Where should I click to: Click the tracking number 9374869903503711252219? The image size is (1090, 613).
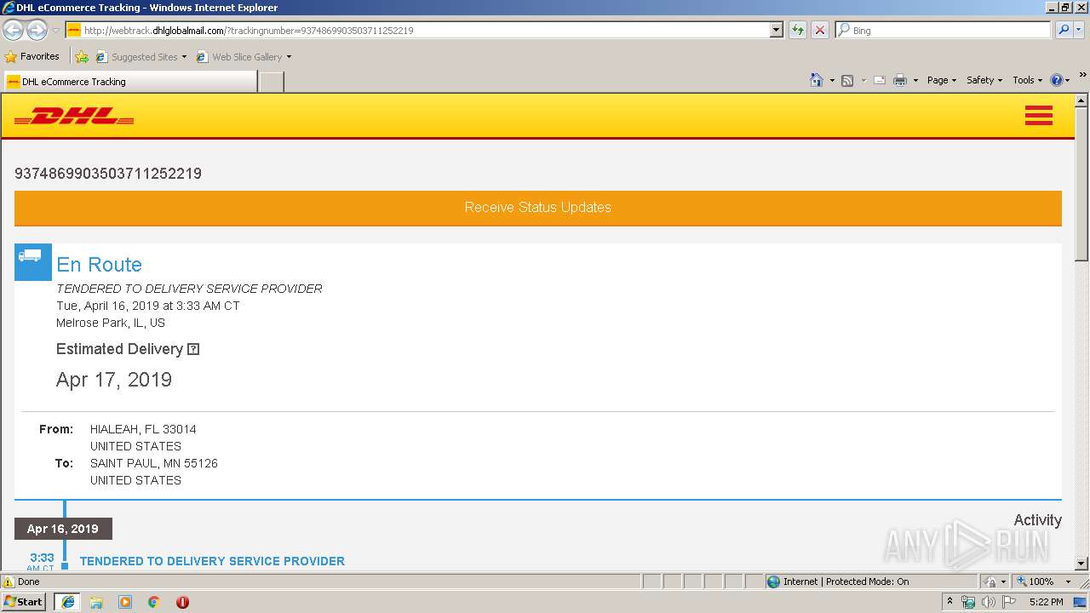[108, 174]
